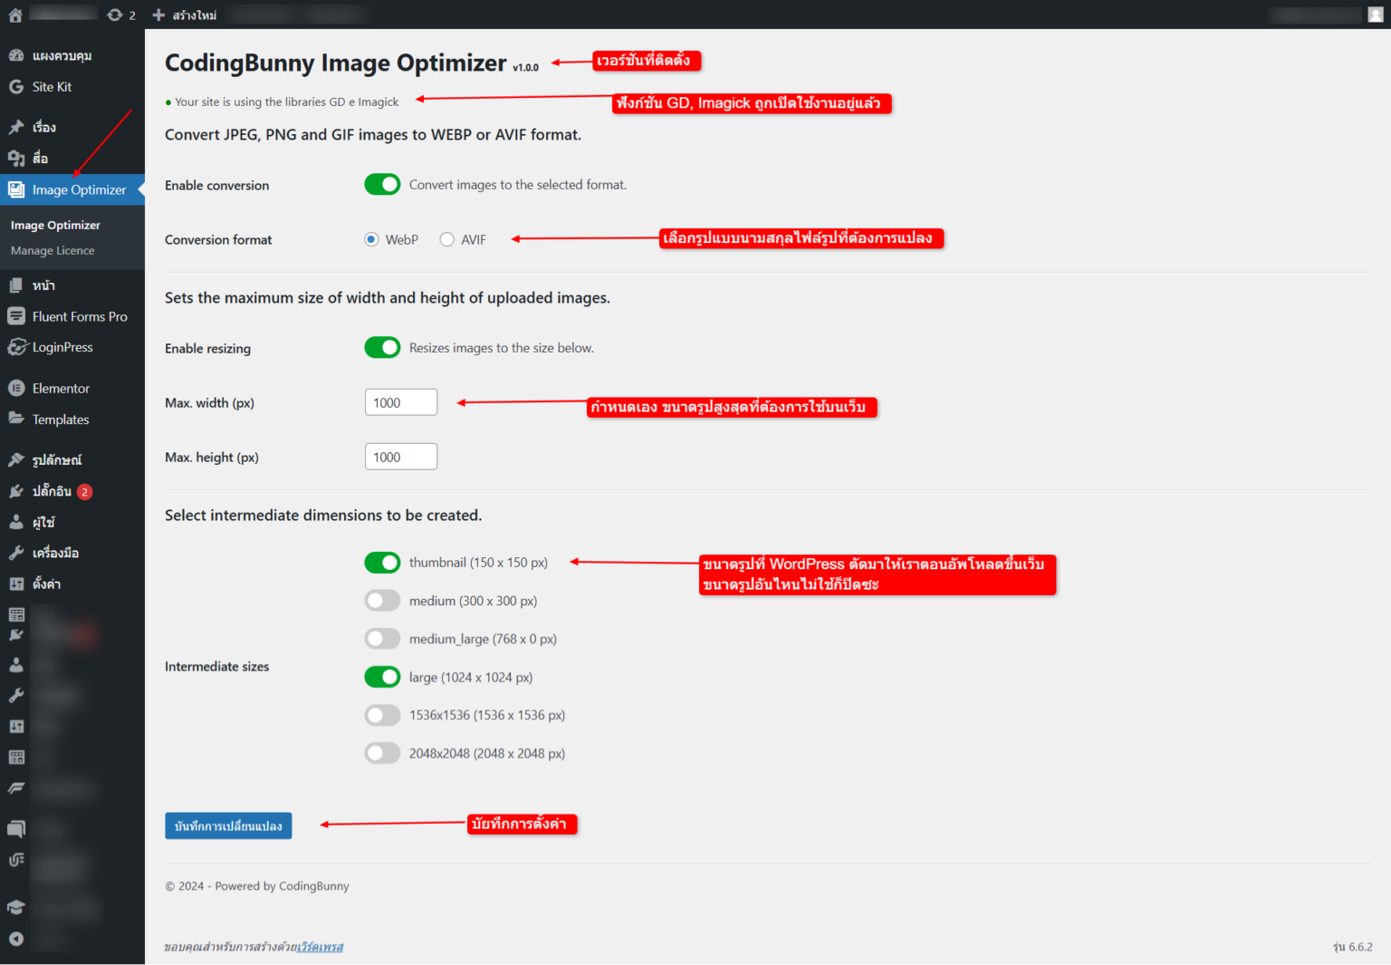The width and height of the screenshot is (1391, 965).
Task: Select the AVIF radio button
Action: (x=446, y=239)
